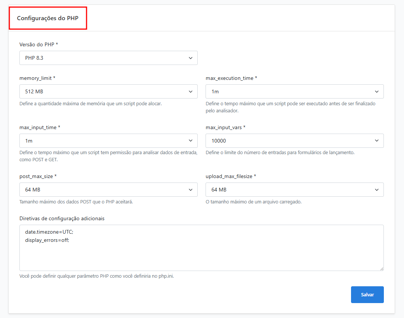This screenshot has height=318, width=404.
Task: Expand the memory_limit 512 MB select box
Action: tap(108, 91)
